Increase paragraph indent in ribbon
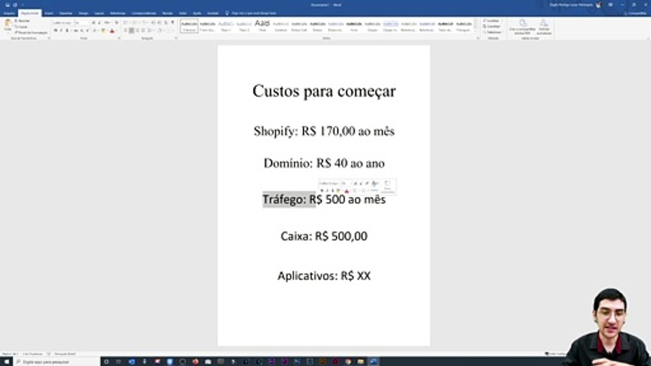Image resolution: width=651 pixels, height=366 pixels. [159, 23]
